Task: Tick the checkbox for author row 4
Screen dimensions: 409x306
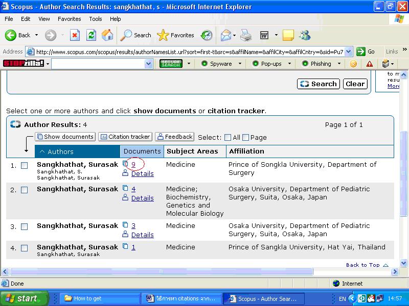Action: point(24,248)
